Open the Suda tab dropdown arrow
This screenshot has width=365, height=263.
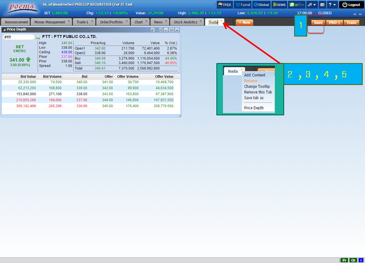coord(221,21)
